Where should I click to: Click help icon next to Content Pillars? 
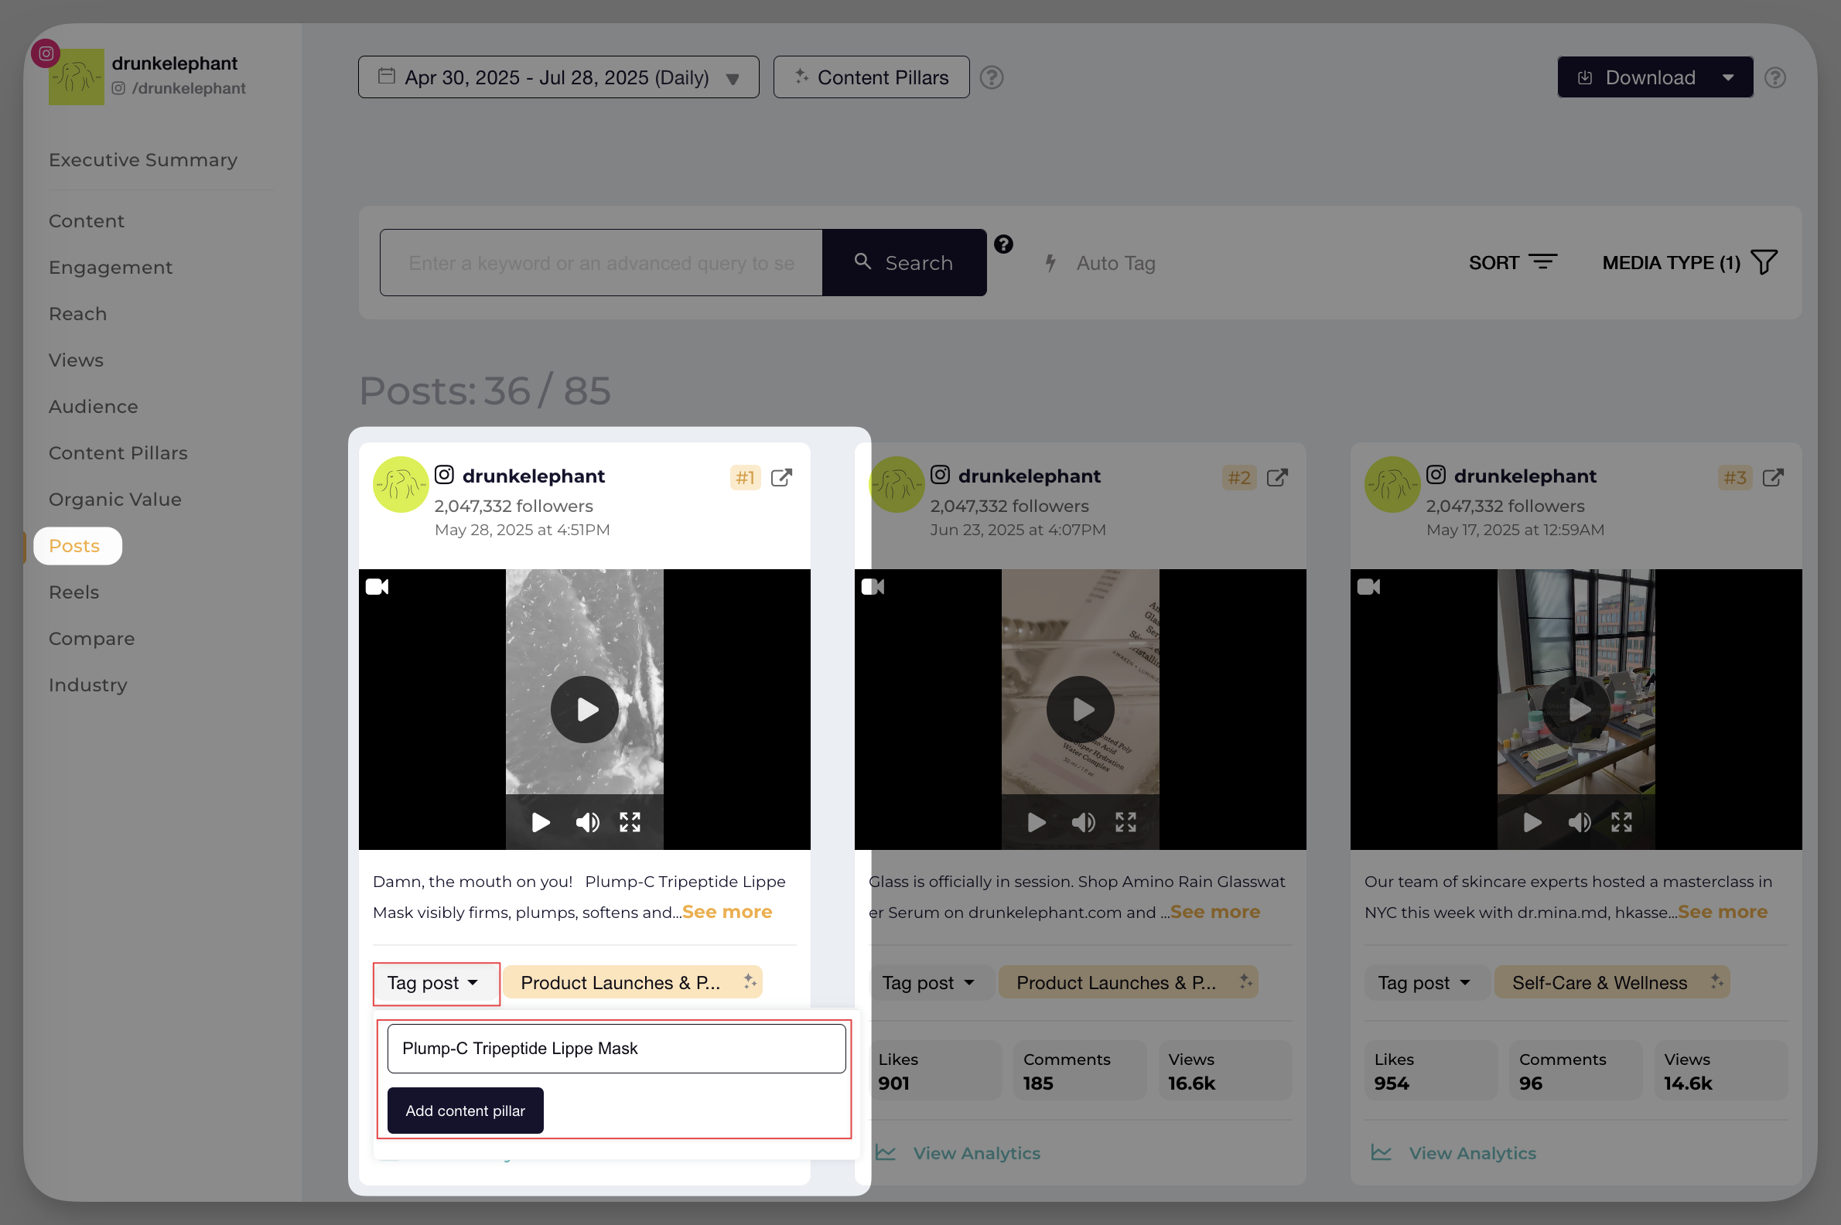pos(992,77)
